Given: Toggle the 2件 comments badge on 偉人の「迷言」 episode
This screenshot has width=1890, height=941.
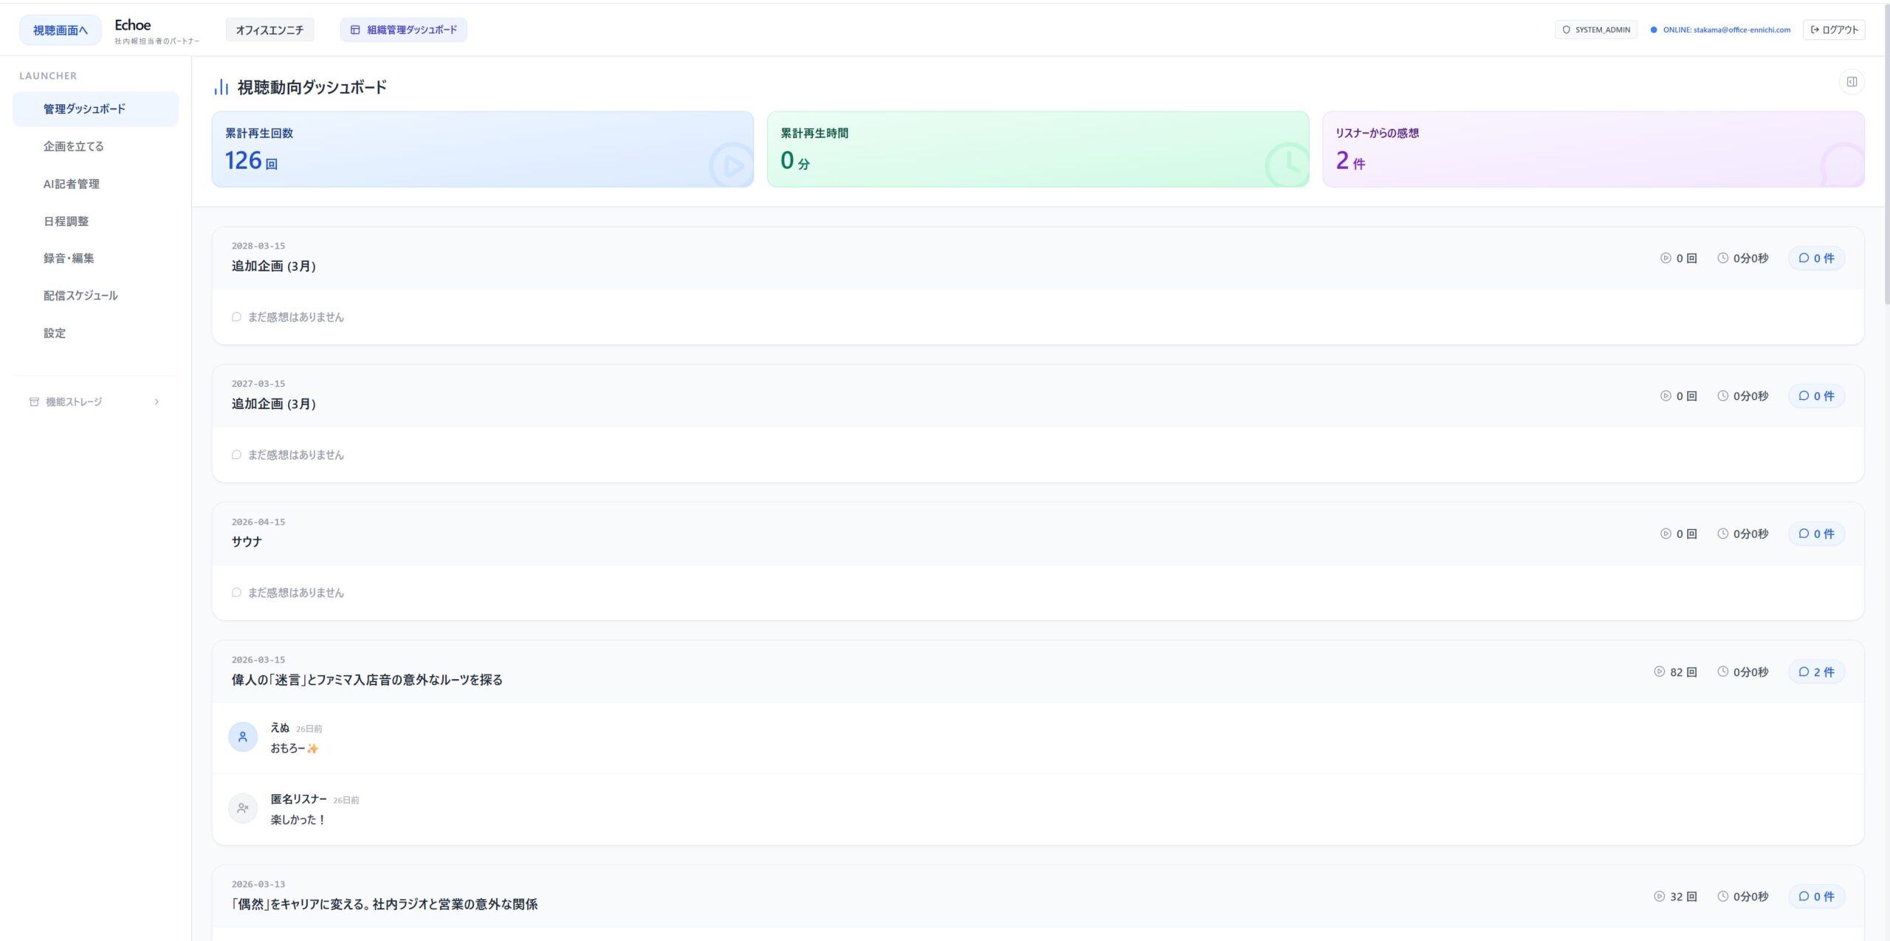Looking at the screenshot, I should click(x=1816, y=672).
